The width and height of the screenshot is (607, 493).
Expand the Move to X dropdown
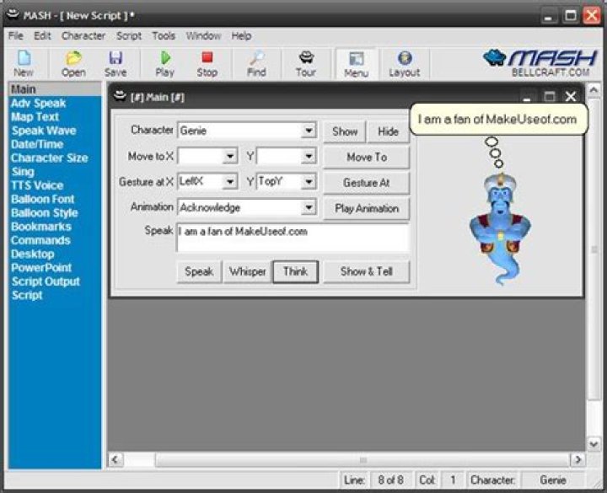pos(230,157)
